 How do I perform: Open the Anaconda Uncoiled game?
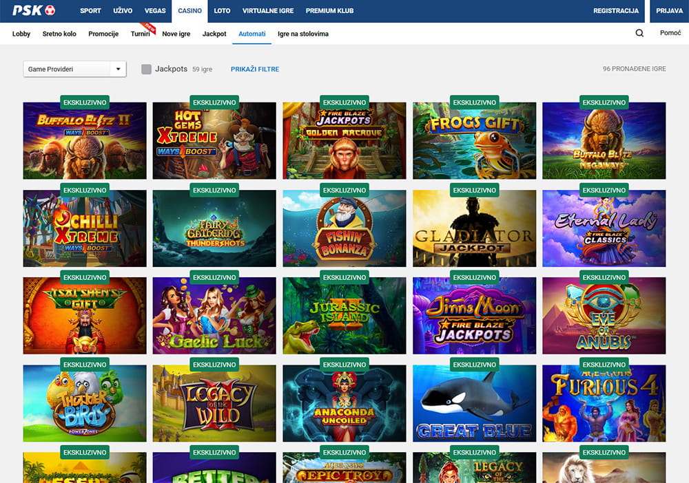[x=344, y=403]
